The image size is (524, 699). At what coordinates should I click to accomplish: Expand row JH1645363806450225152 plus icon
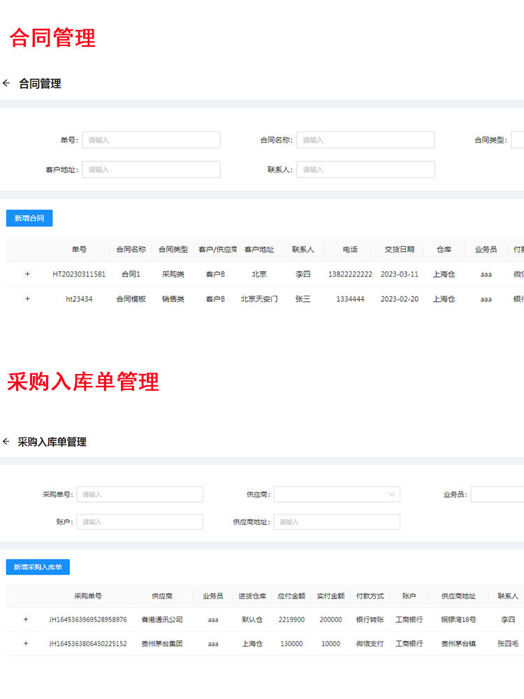(26, 643)
